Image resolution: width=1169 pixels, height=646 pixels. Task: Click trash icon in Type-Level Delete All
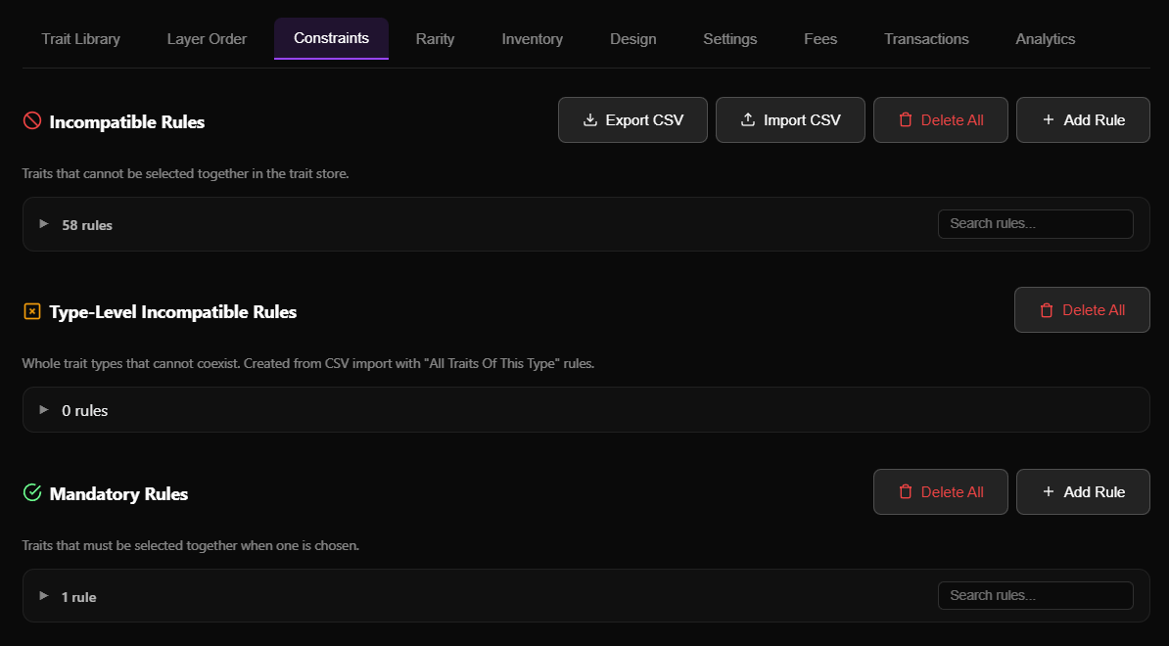1046,310
